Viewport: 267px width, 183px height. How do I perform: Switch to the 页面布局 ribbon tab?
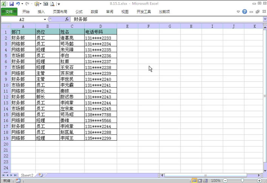coord(60,12)
